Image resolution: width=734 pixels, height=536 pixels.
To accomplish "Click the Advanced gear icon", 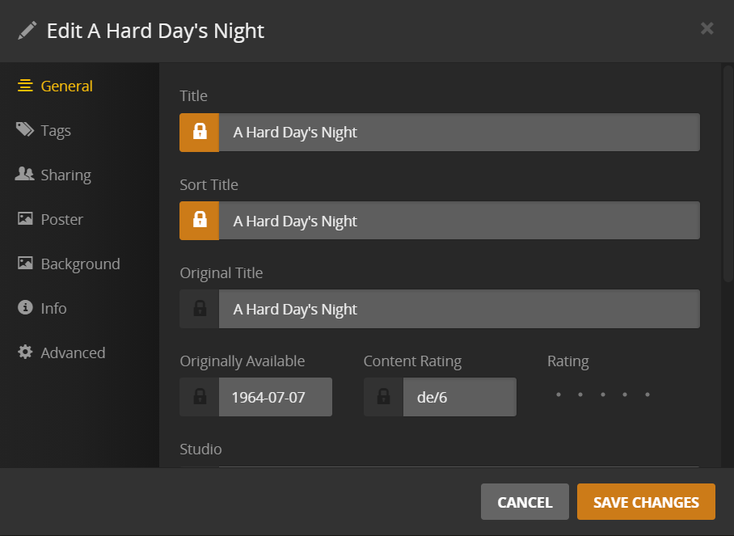I will pyautogui.click(x=25, y=352).
